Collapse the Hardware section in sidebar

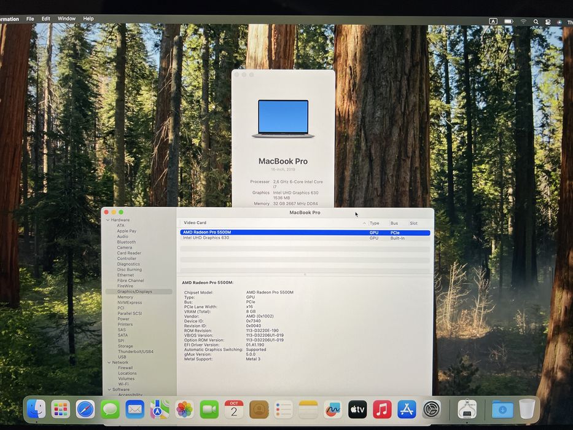pos(108,220)
